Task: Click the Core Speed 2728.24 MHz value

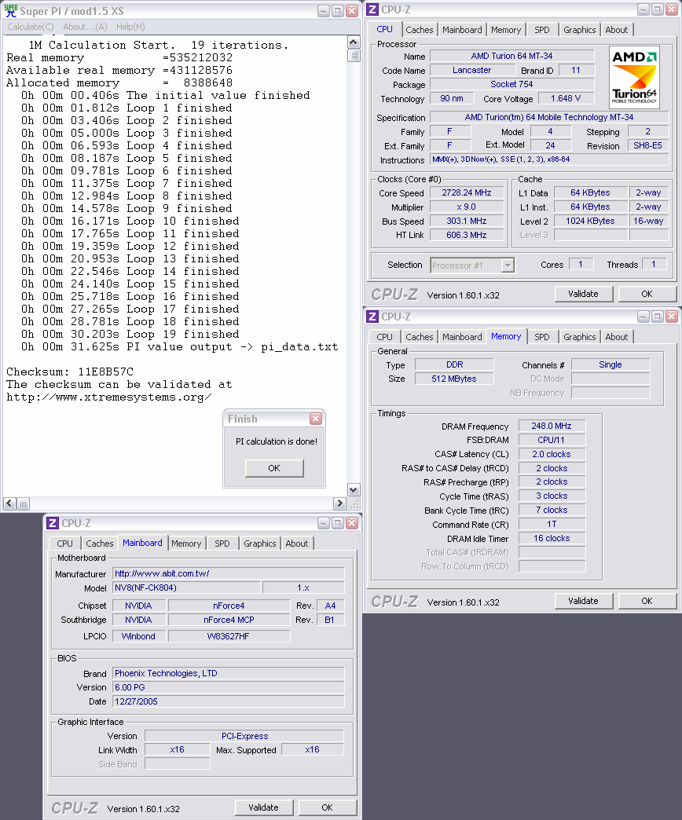Action: click(x=467, y=192)
